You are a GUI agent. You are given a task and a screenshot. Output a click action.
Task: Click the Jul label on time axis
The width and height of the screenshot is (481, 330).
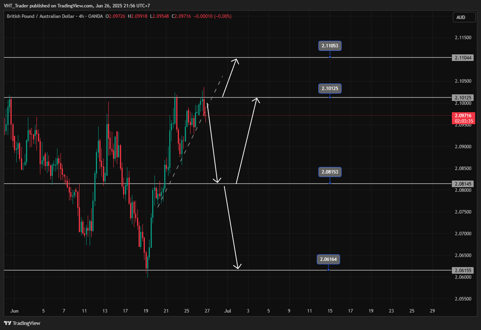point(228,311)
